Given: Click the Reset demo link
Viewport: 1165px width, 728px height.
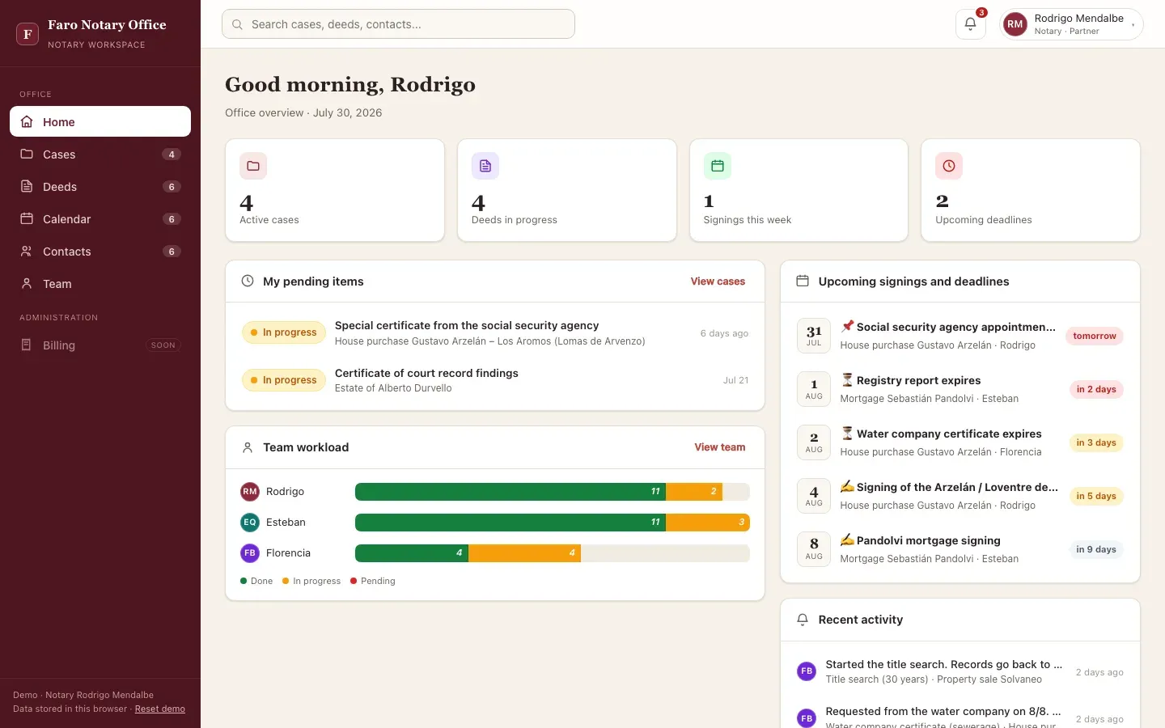Looking at the screenshot, I should [x=160, y=709].
